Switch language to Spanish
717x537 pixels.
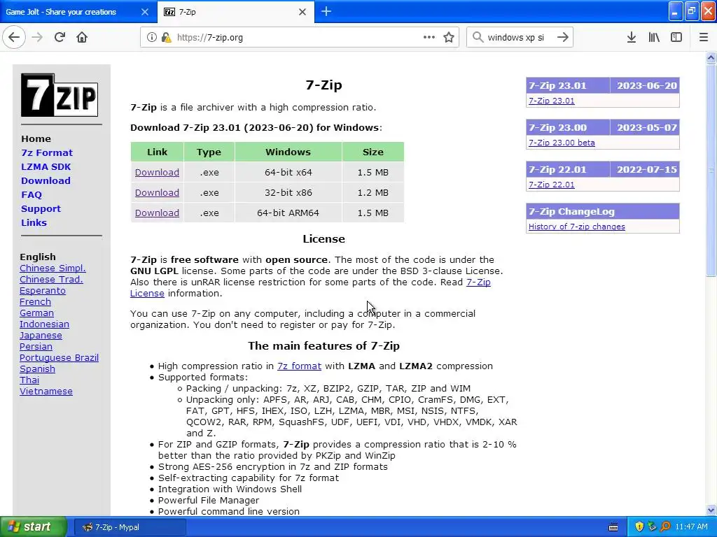click(37, 369)
